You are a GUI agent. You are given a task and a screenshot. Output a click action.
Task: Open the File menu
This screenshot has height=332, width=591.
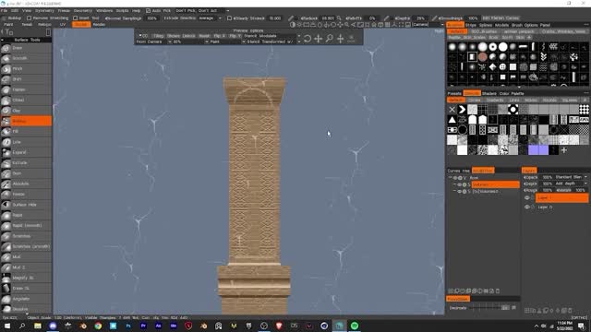pos(4,10)
